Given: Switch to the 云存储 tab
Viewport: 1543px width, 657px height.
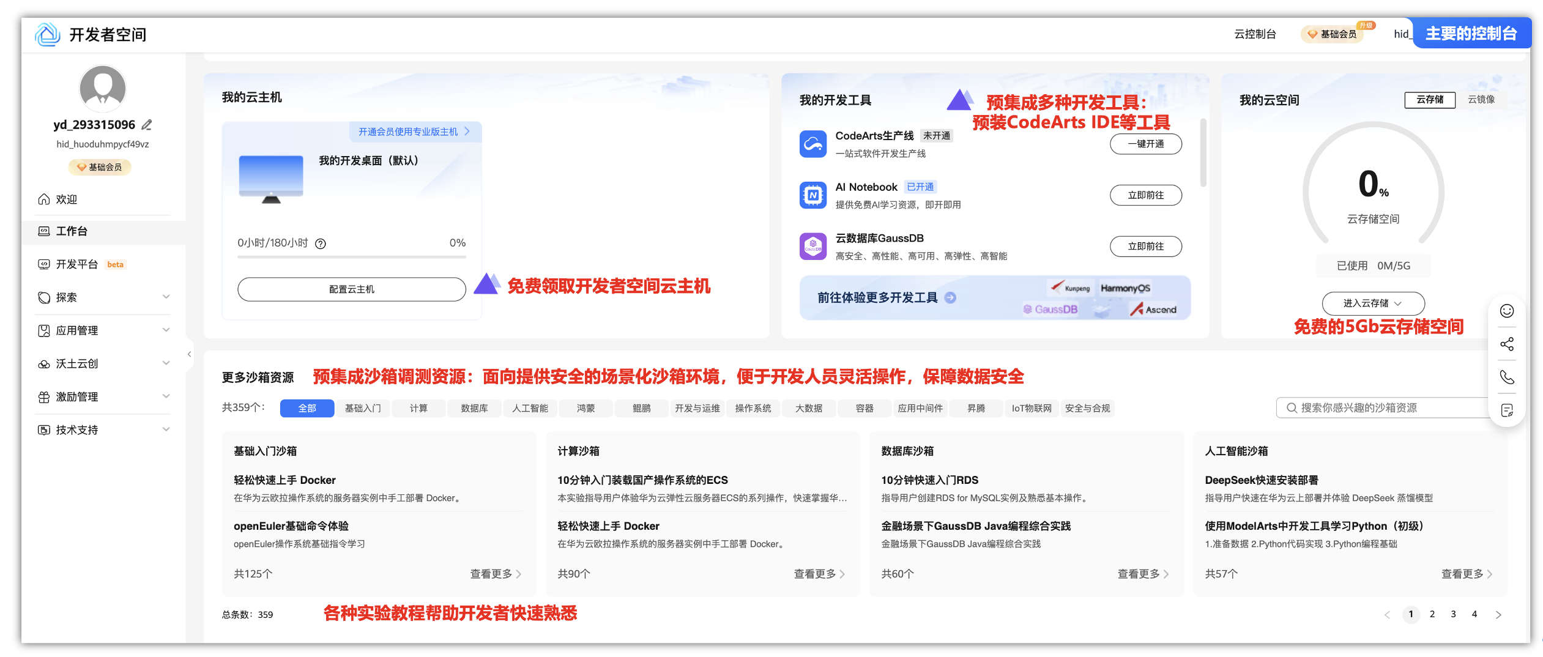Looking at the screenshot, I should coord(1430,100).
